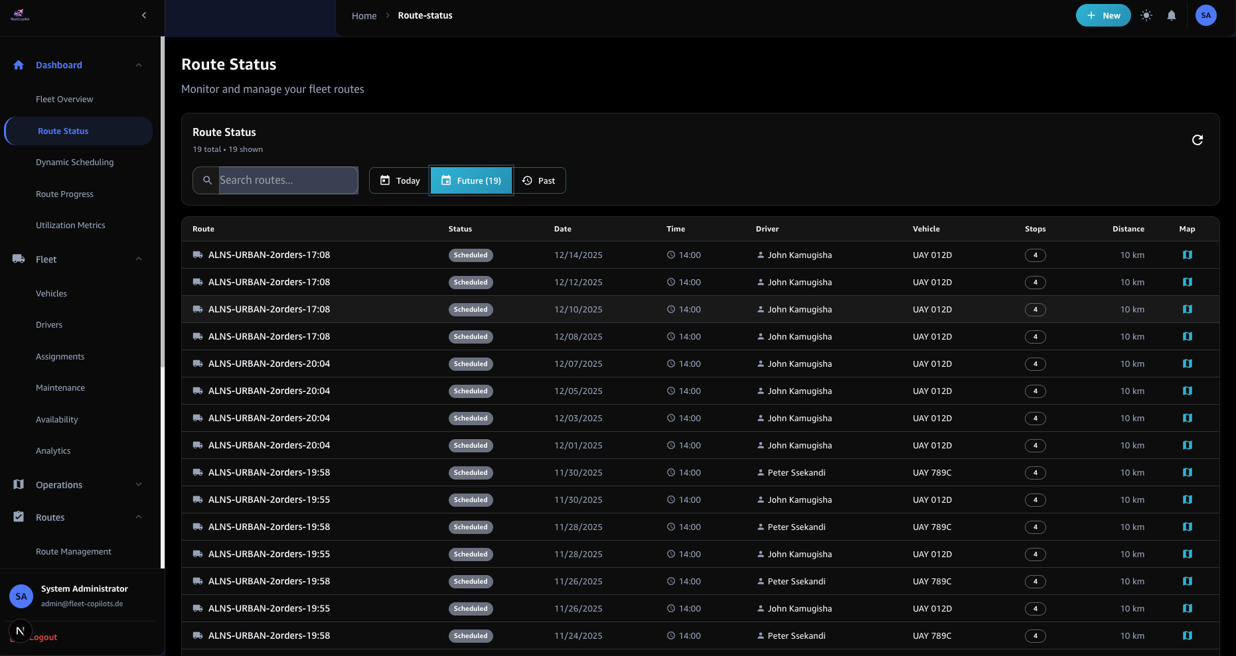Collapse the Fleet sidebar section

139,259
